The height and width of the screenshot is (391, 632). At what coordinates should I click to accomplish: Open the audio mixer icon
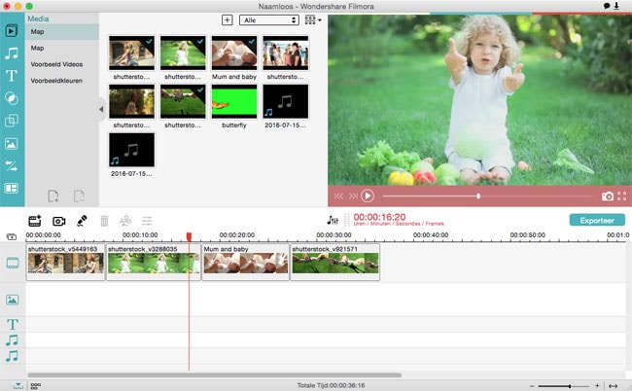(333, 220)
